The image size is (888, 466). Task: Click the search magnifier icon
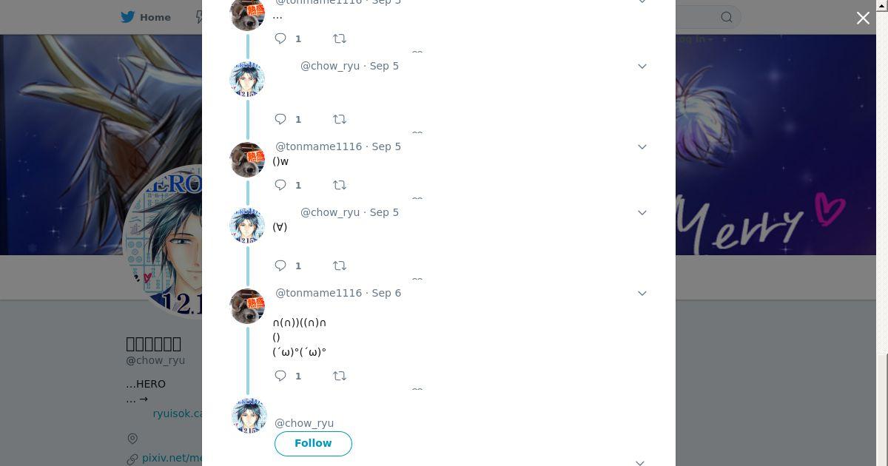pos(727,17)
